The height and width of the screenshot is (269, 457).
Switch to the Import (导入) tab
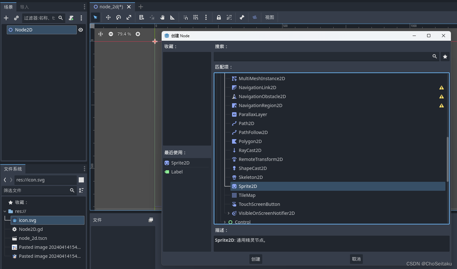pyautogui.click(x=24, y=7)
